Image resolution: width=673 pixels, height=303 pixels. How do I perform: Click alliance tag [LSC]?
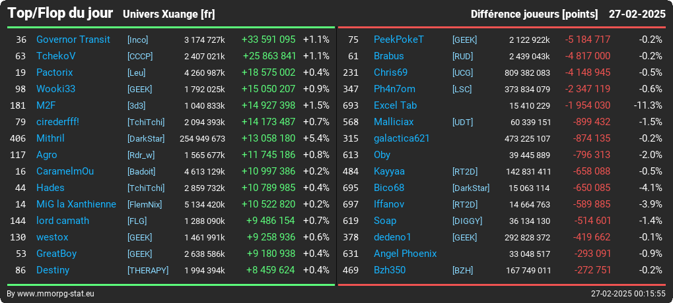pos(462,90)
